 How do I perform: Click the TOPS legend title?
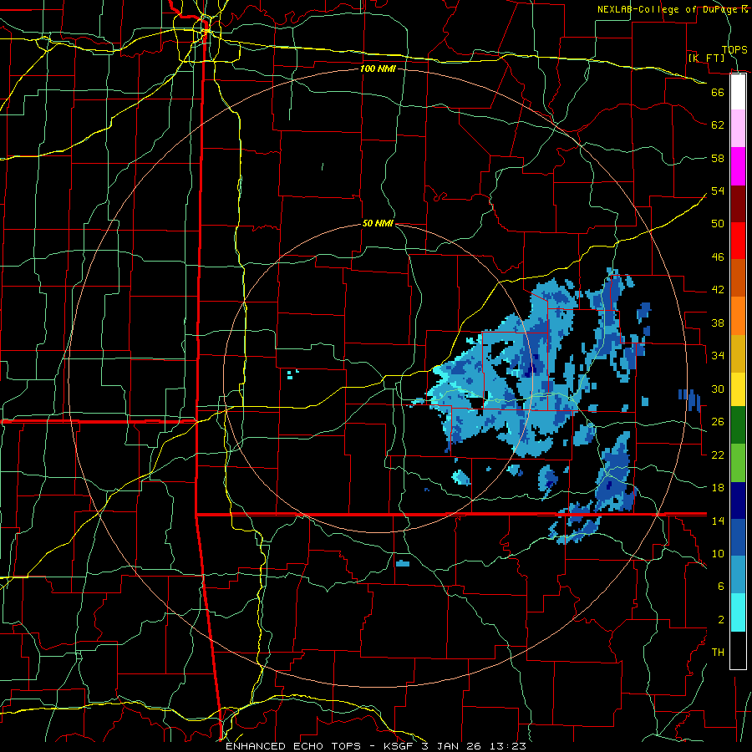[x=734, y=49]
